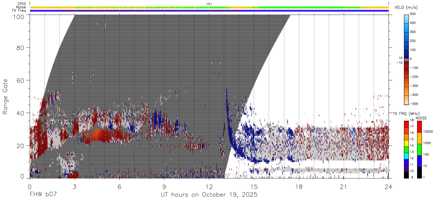437x202 pixels.
Task: Click the blue swatch in the NOISE legend
Action: [x=420, y=161]
